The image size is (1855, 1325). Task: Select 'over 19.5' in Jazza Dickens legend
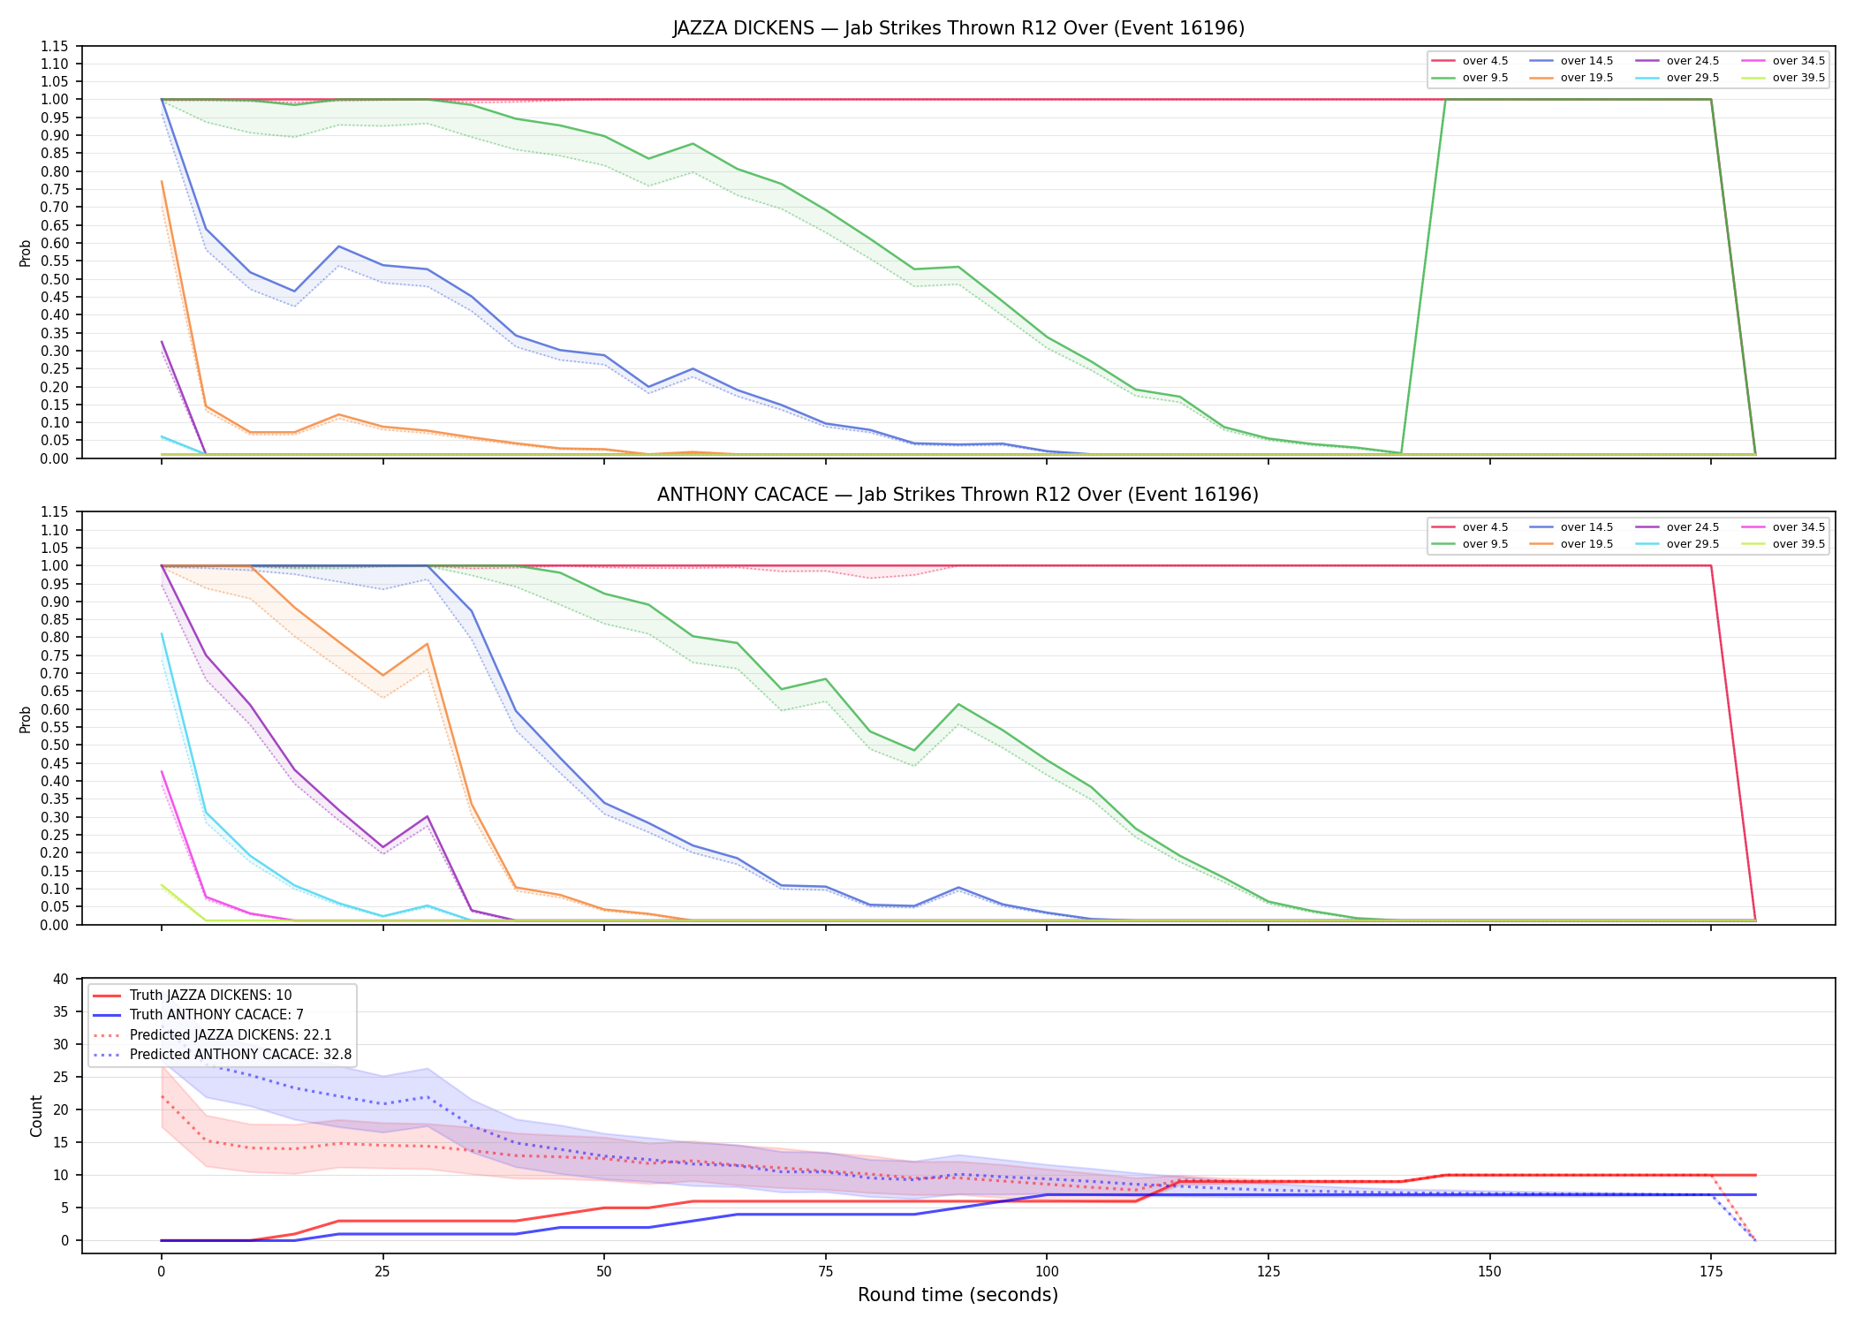tap(1571, 78)
